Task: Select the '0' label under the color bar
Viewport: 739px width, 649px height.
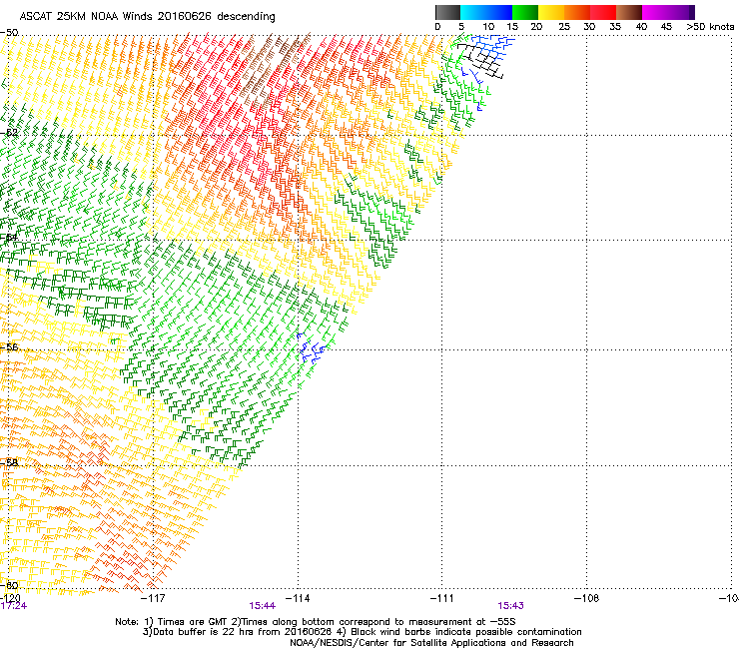Action: click(437, 26)
